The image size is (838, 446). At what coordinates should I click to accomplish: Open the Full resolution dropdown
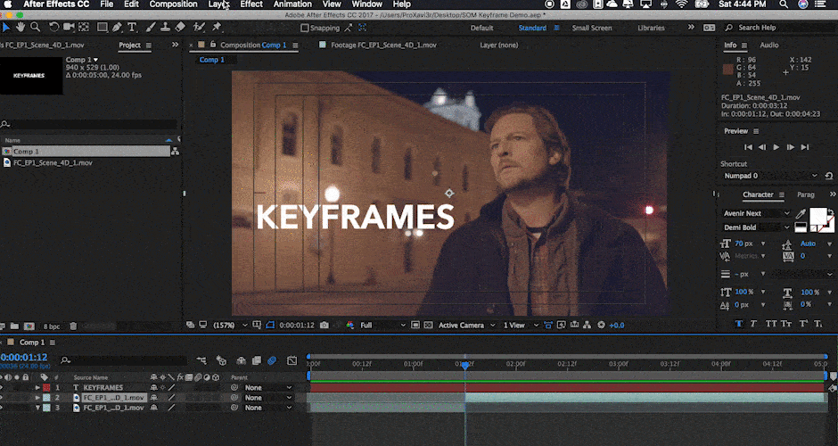pyautogui.click(x=382, y=326)
